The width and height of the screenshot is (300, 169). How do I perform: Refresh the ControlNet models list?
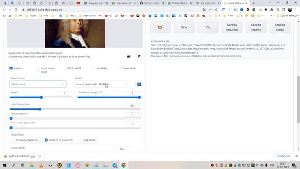point(139,84)
